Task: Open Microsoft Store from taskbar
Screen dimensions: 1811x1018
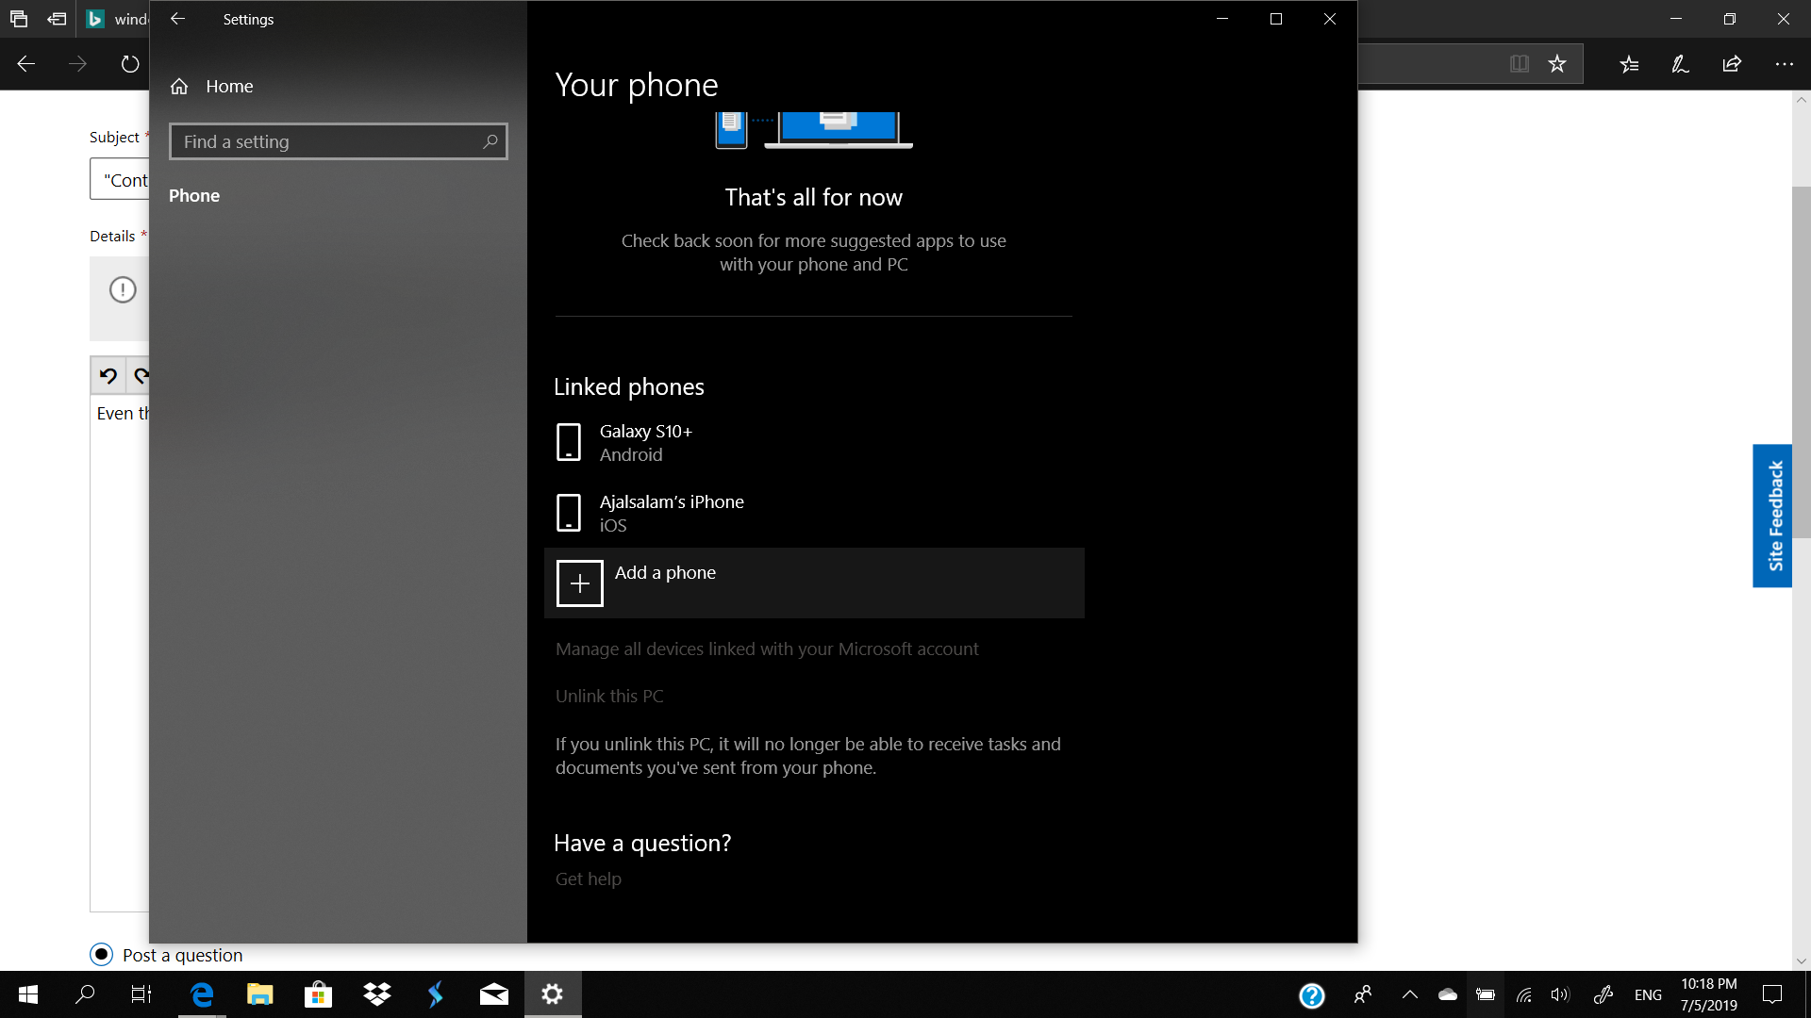Action: pyautogui.click(x=319, y=994)
